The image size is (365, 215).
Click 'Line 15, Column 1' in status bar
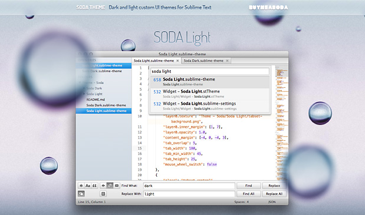point(92,202)
